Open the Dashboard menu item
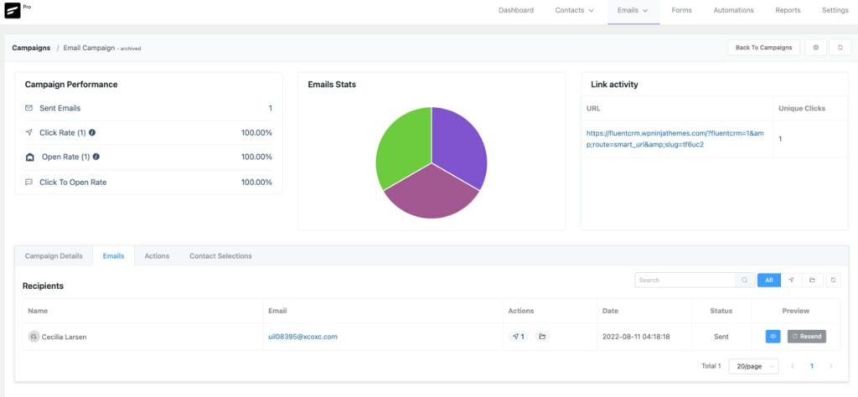Screen dimensions: 858x397 pyautogui.click(x=515, y=10)
